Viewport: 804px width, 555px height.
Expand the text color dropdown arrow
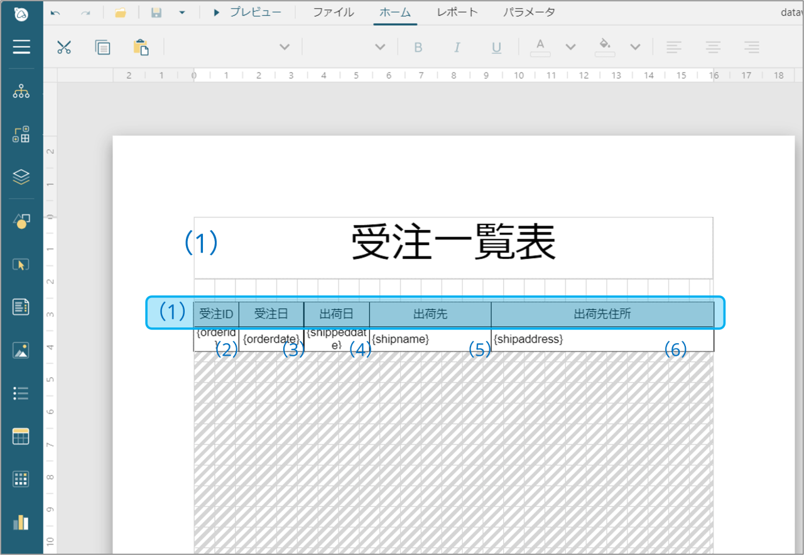(x=570, y=47)
